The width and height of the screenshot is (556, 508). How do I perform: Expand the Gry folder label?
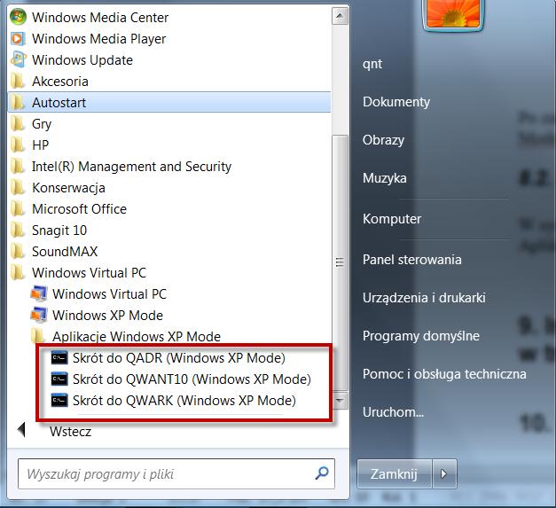tap(42, 124)
